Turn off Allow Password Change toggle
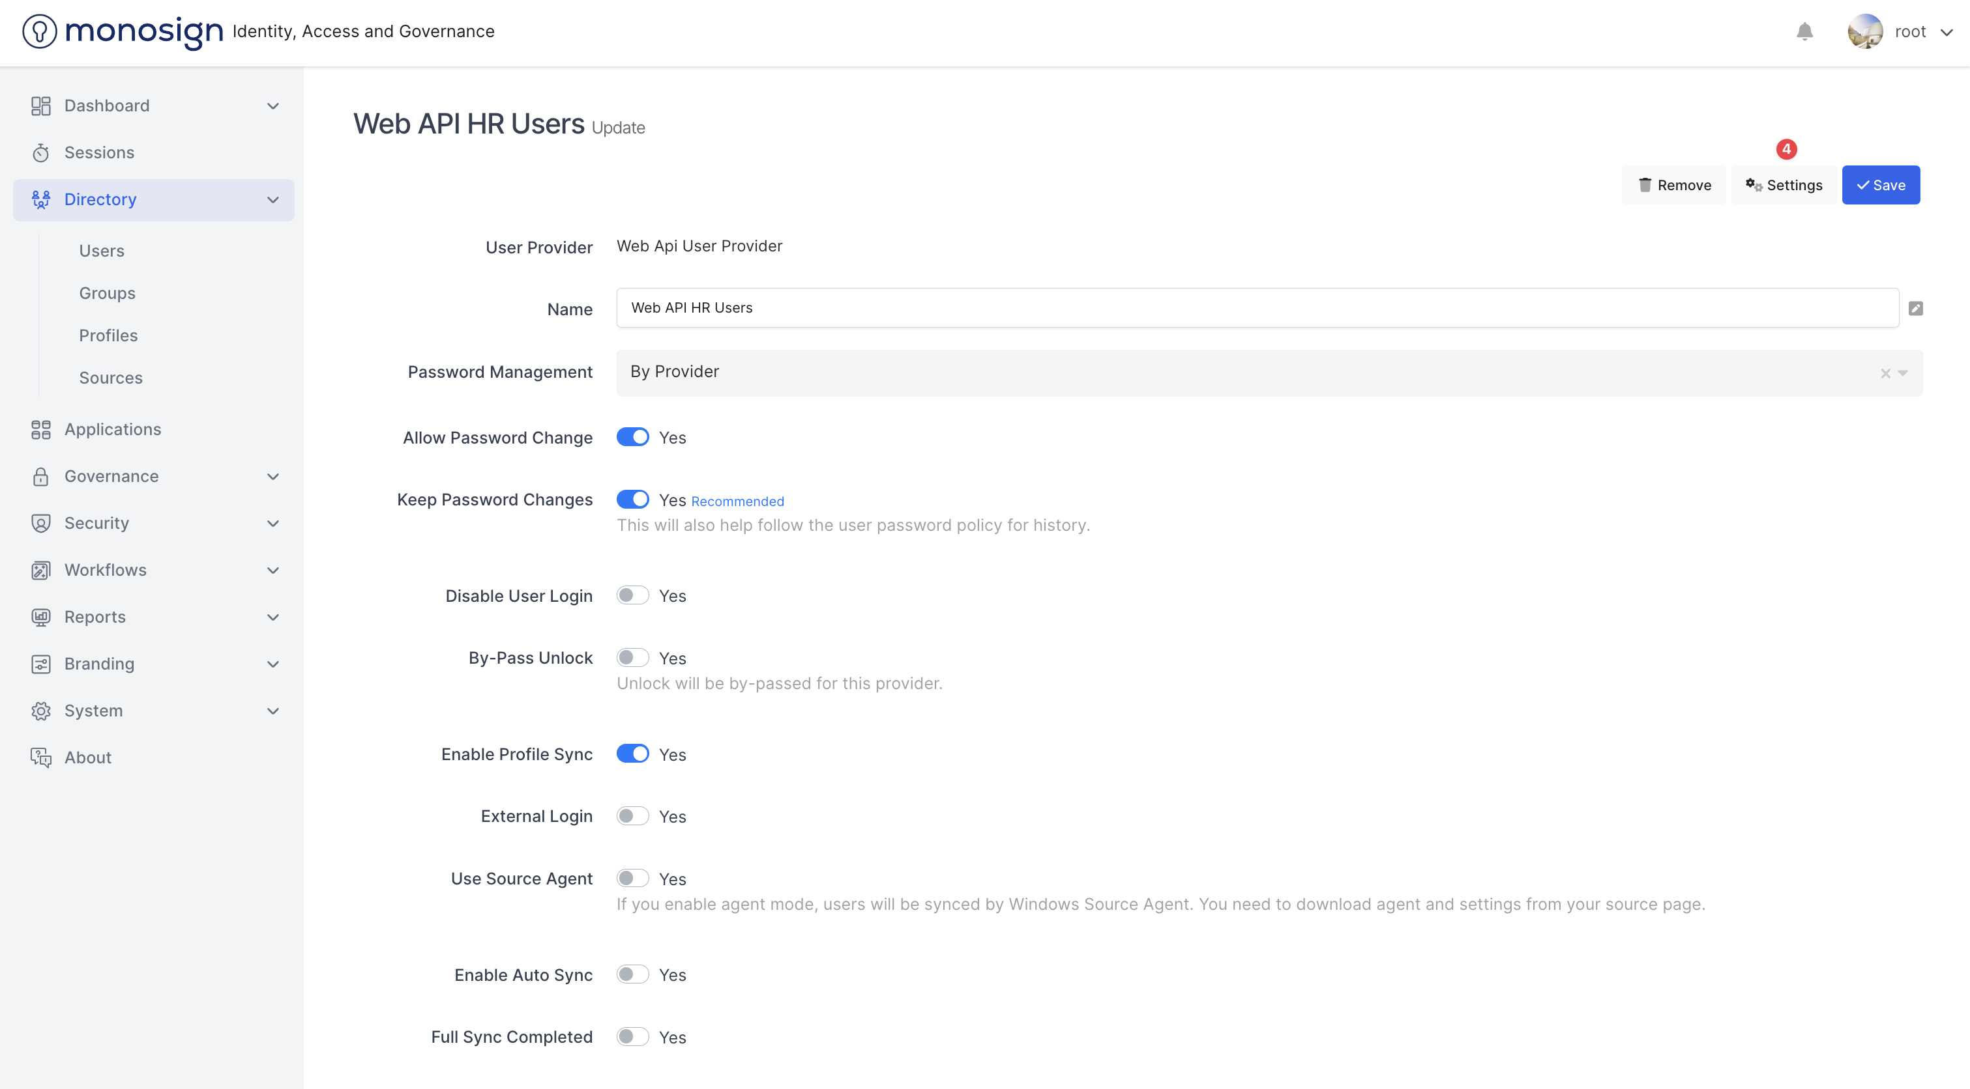This screenshot has width=1970, height=1089. pyautogui.click(x=632, y=437)
